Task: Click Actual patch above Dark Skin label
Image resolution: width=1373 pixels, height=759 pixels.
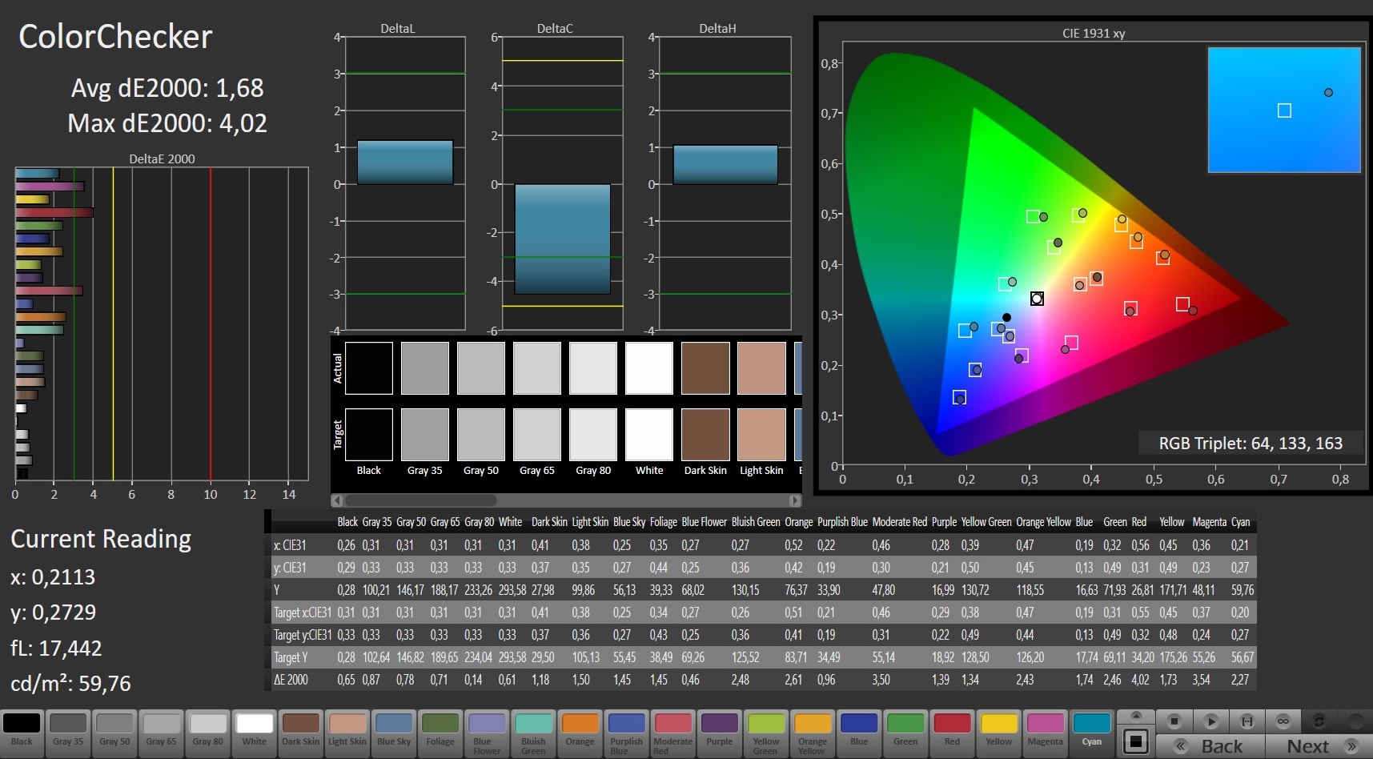Action: pos(705,368)
